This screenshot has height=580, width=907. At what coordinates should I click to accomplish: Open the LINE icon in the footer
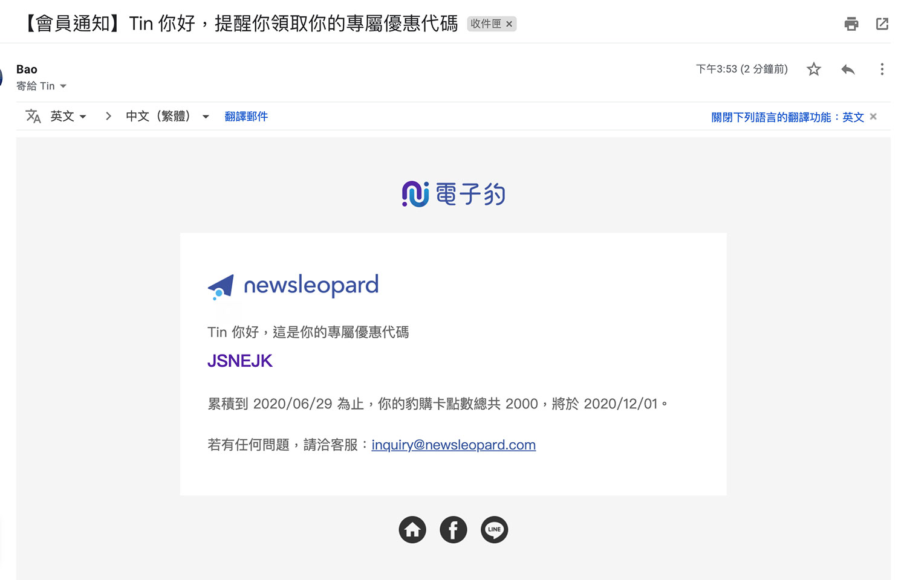pos(495,530)
